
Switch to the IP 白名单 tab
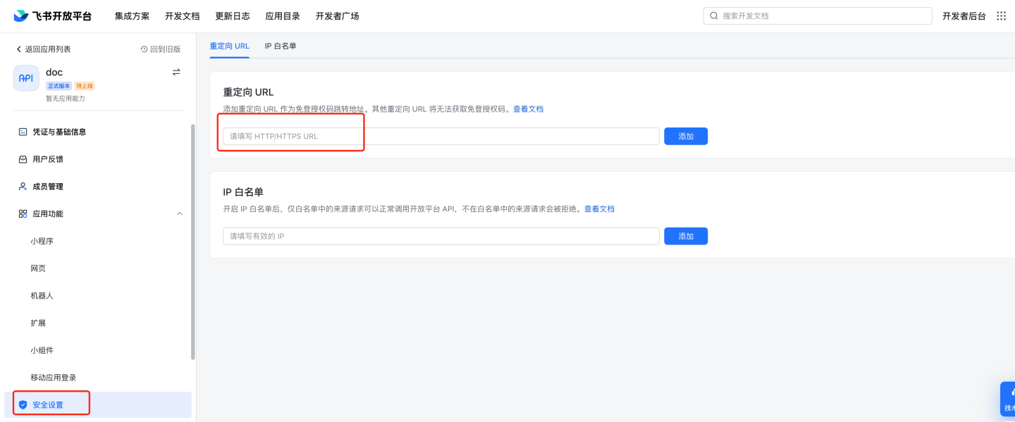[281, 46]
